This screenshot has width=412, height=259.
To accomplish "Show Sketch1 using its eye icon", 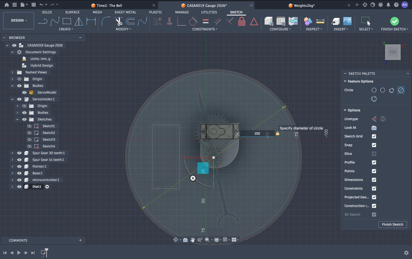I will click(29, 126).
